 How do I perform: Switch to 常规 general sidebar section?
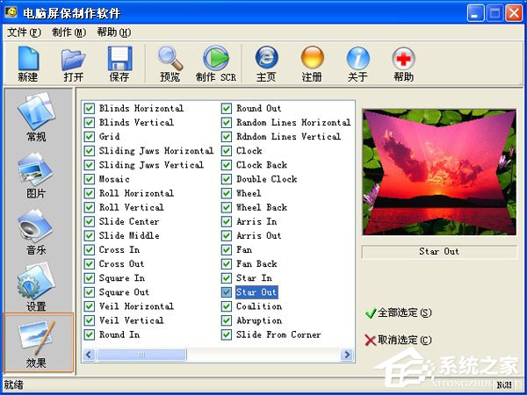coord(36,118)
